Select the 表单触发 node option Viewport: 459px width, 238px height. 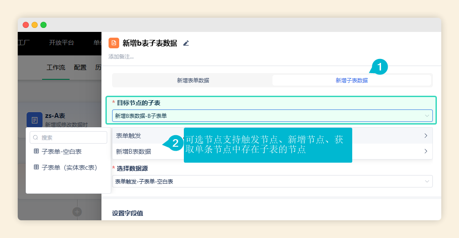(x=272, y=136)
